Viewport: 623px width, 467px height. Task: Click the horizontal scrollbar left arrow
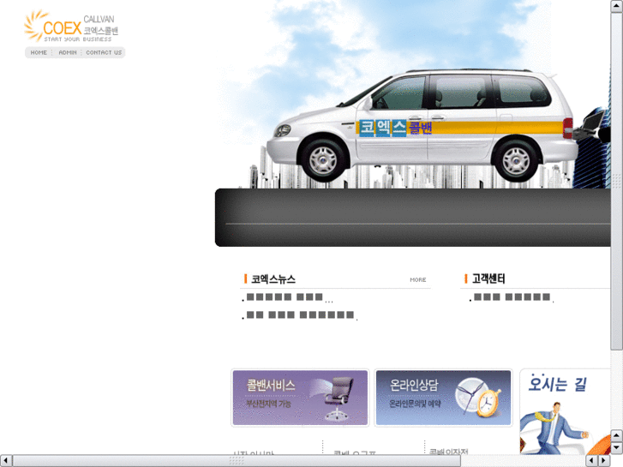[6, 461]
